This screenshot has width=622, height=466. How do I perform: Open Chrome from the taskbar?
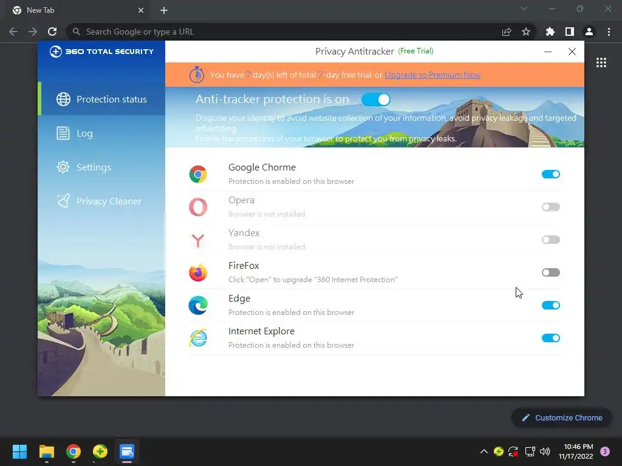coord(73,451)
